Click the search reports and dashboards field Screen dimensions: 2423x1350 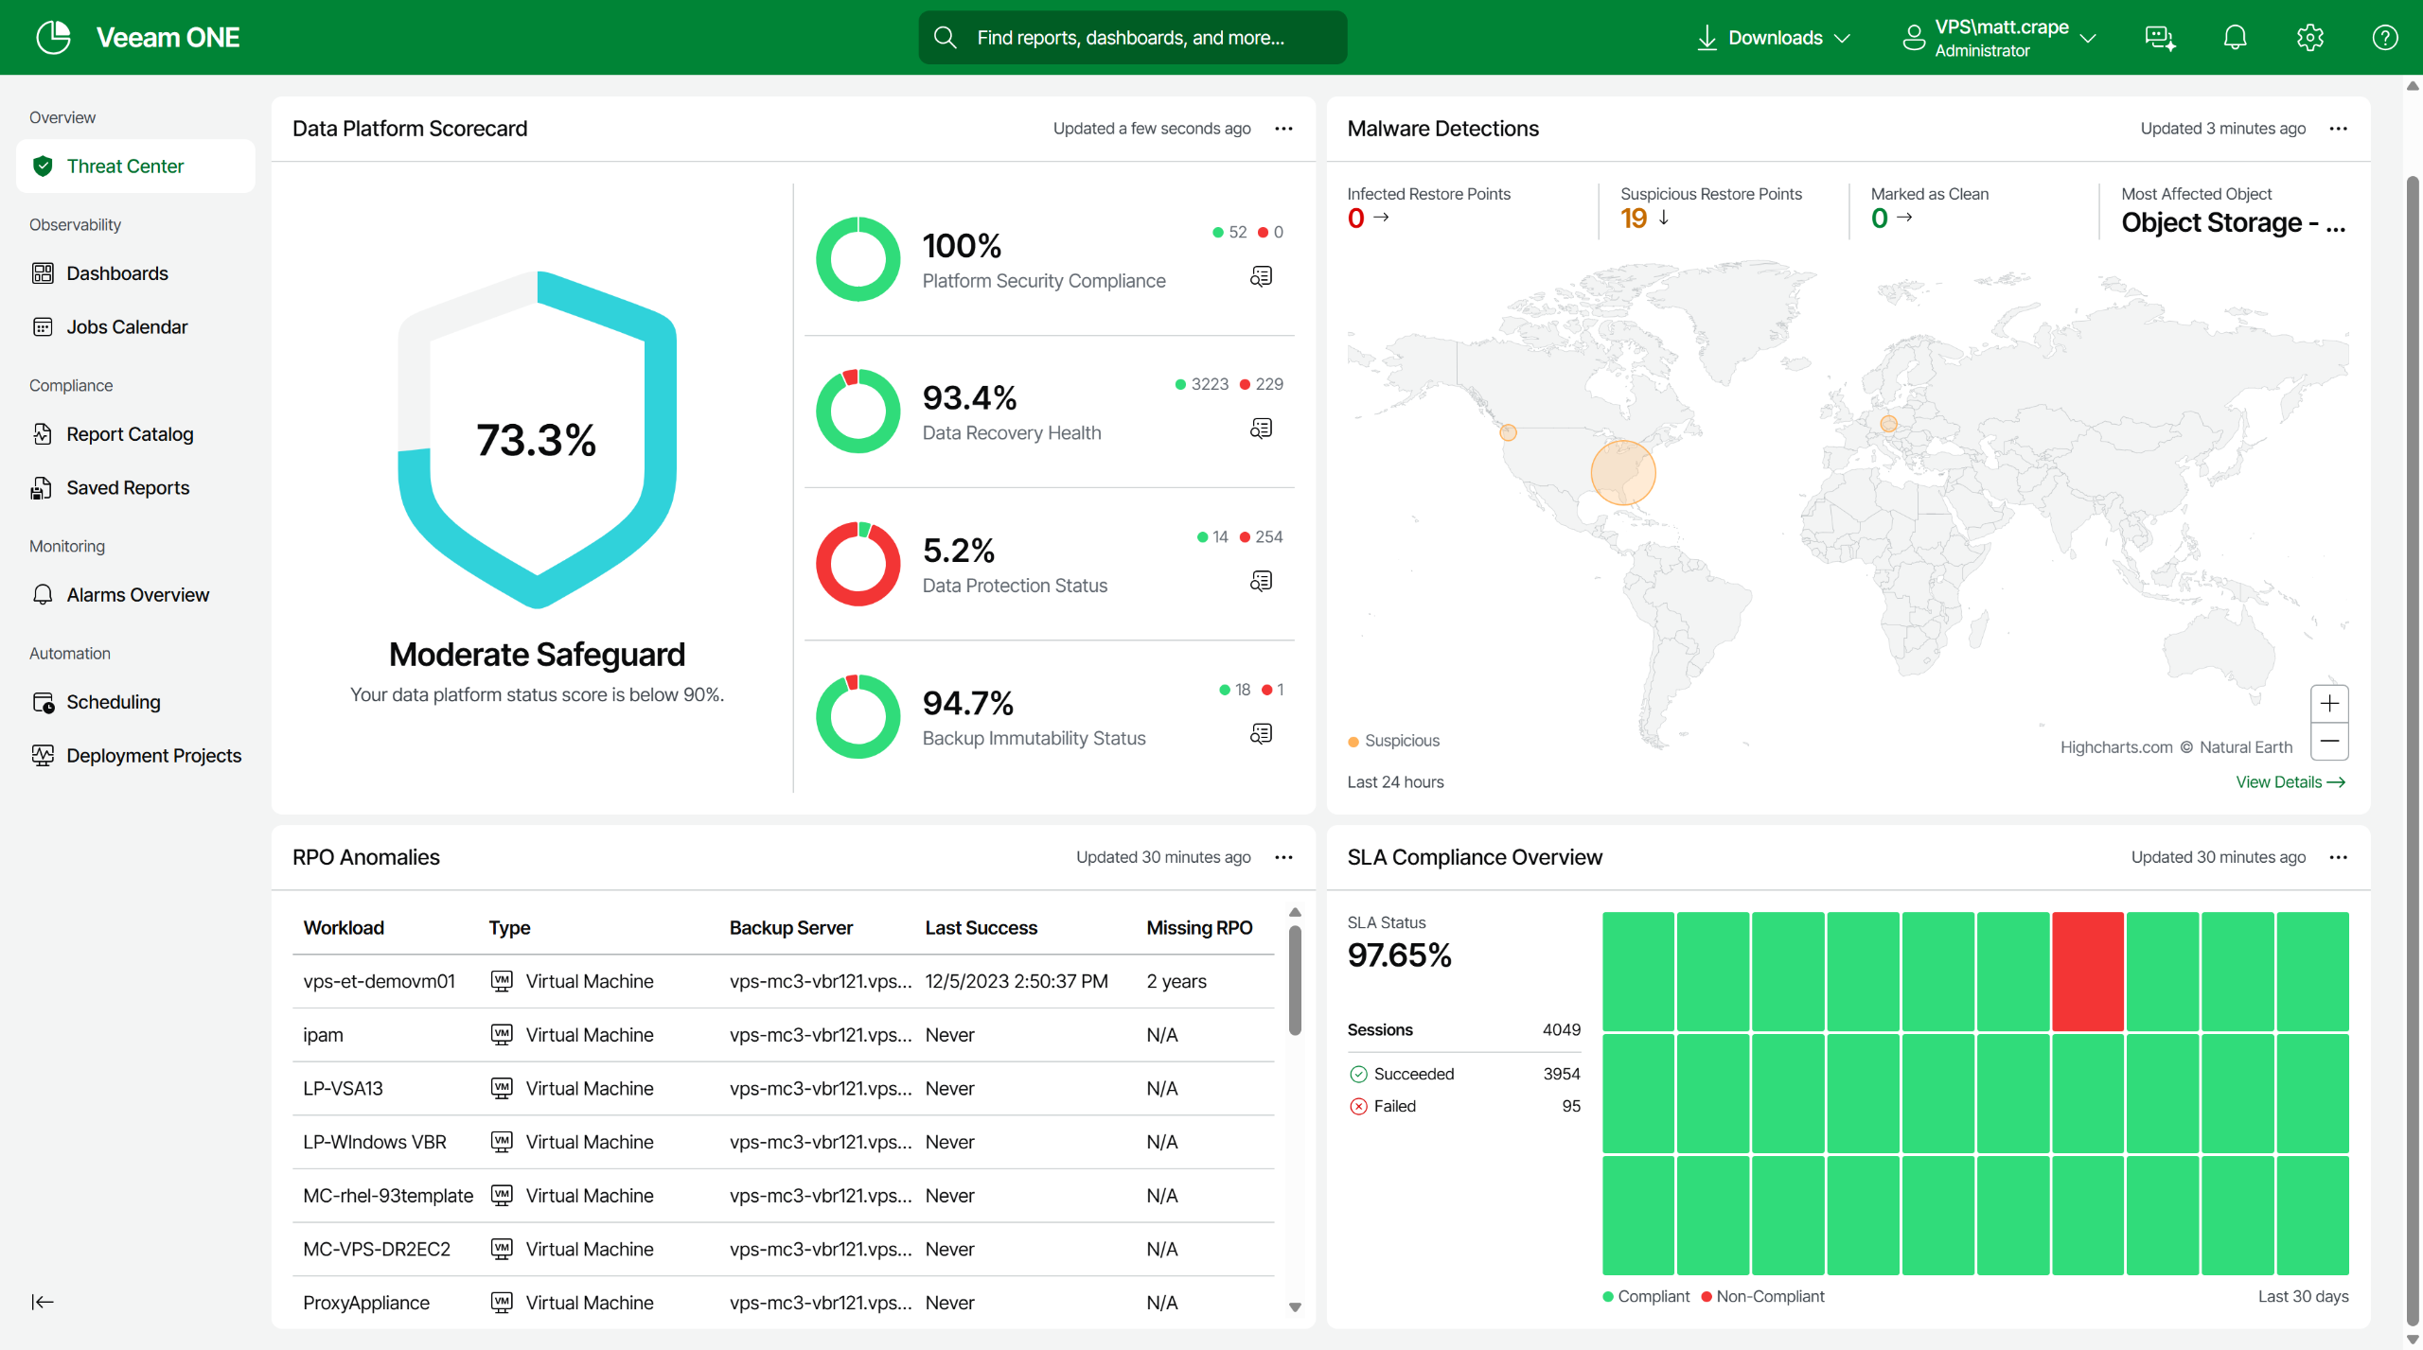1132,38
